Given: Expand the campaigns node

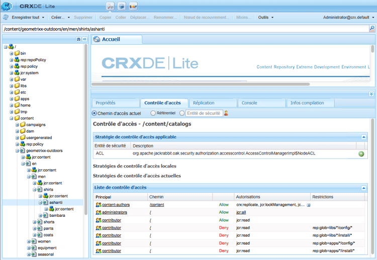Looking at the screenshot, I should pos(17,124).
